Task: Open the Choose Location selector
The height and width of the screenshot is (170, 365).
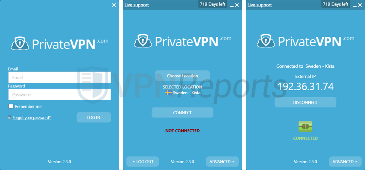Action: click(182, 76)
